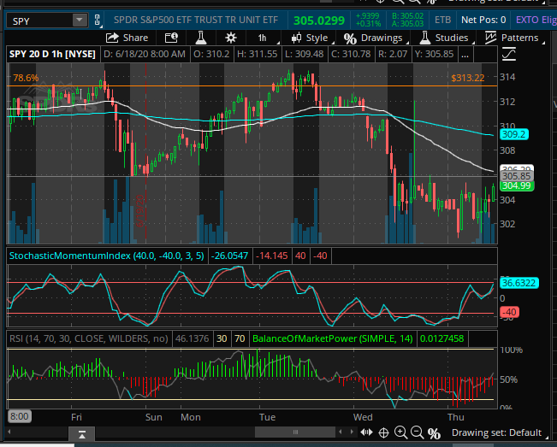Click the chart mode curve icon
The width and height of the screenshot is (557, 447).
[509, 55]
